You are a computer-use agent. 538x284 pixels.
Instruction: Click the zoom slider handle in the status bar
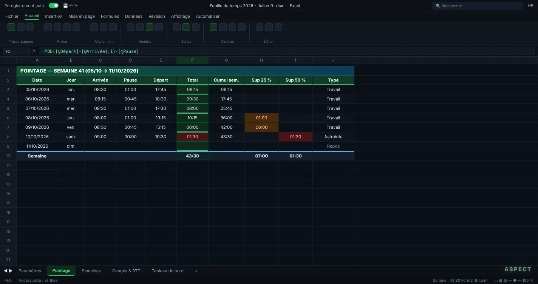[514, 281]
